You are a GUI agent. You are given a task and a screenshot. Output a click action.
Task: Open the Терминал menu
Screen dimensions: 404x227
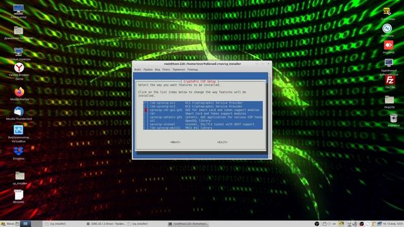[179, 69]
